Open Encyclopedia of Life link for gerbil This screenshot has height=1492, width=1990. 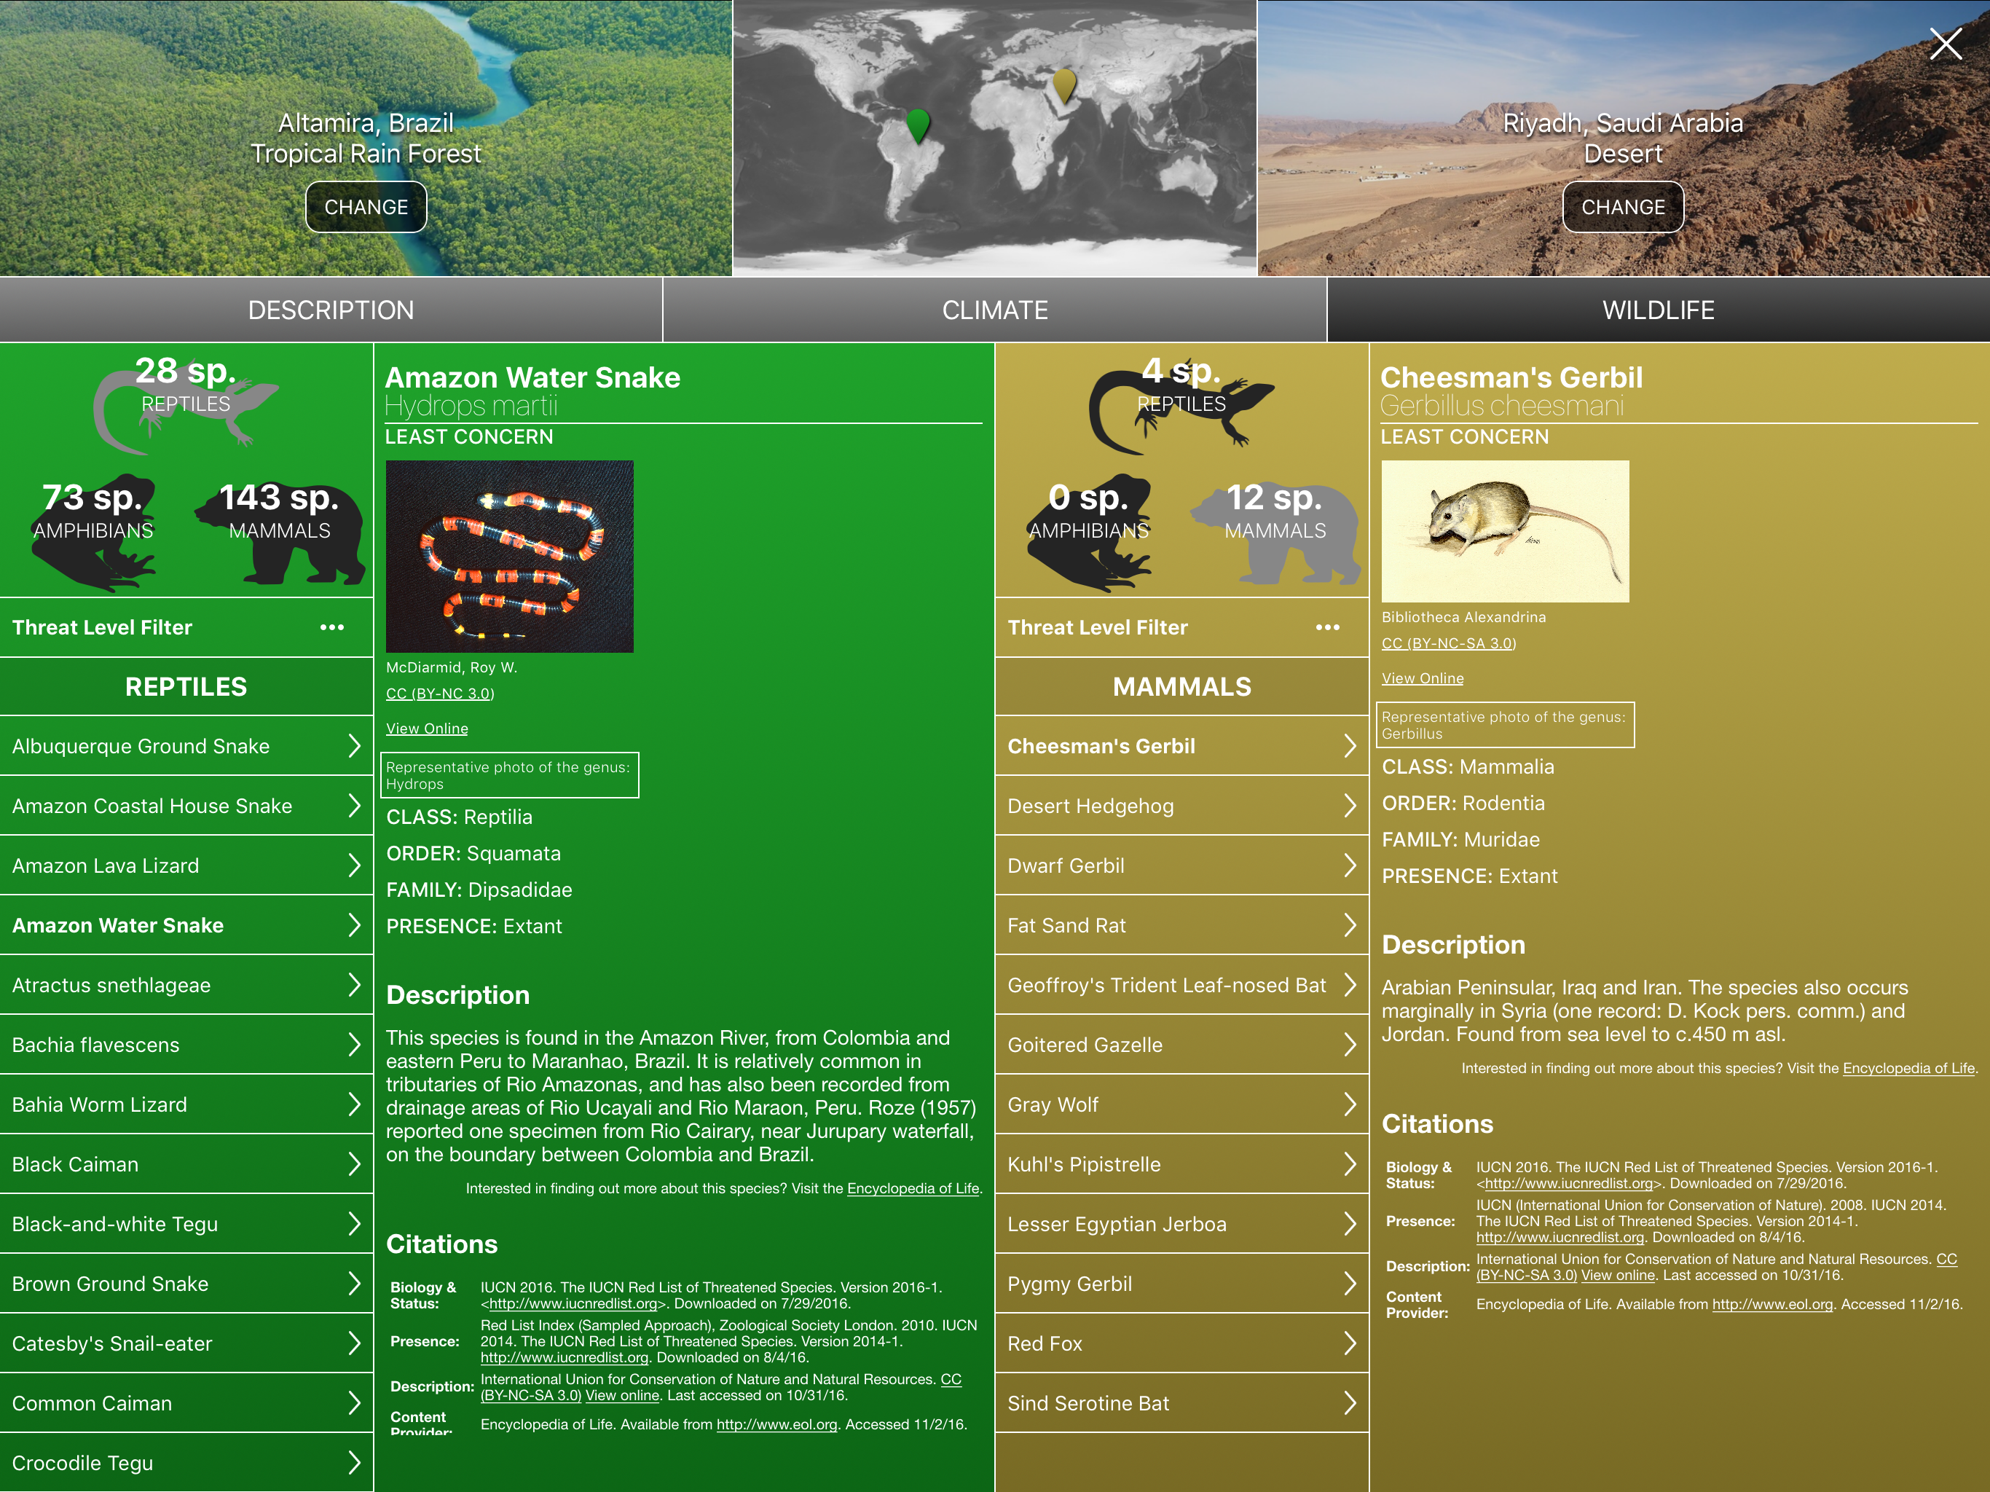click(1908, 1068)
